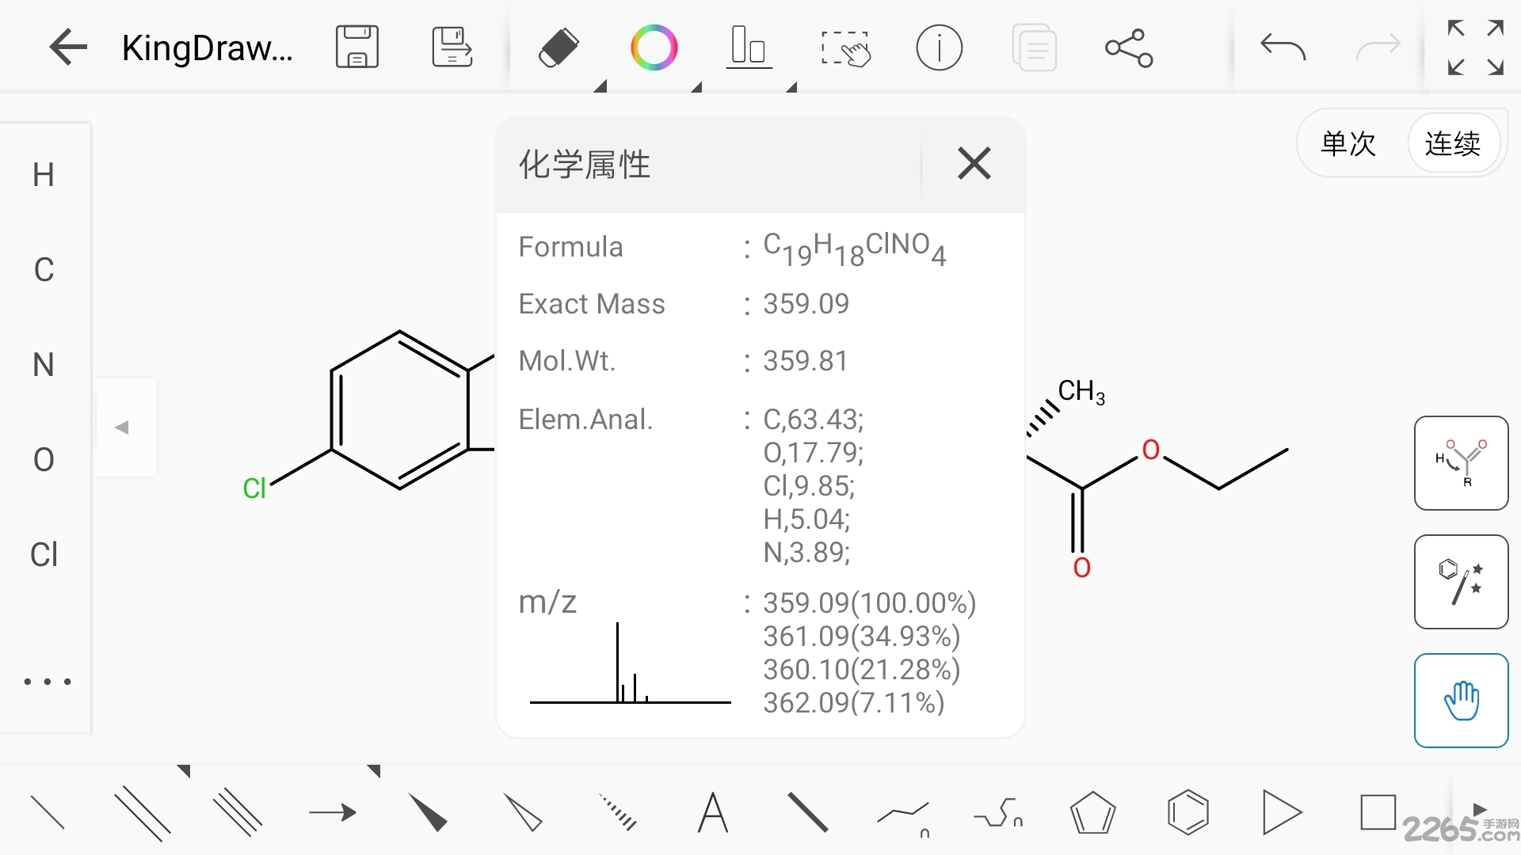Expand color options corner triangle
The height and width of the screenshot is (855, 1521).
point(696,86)
